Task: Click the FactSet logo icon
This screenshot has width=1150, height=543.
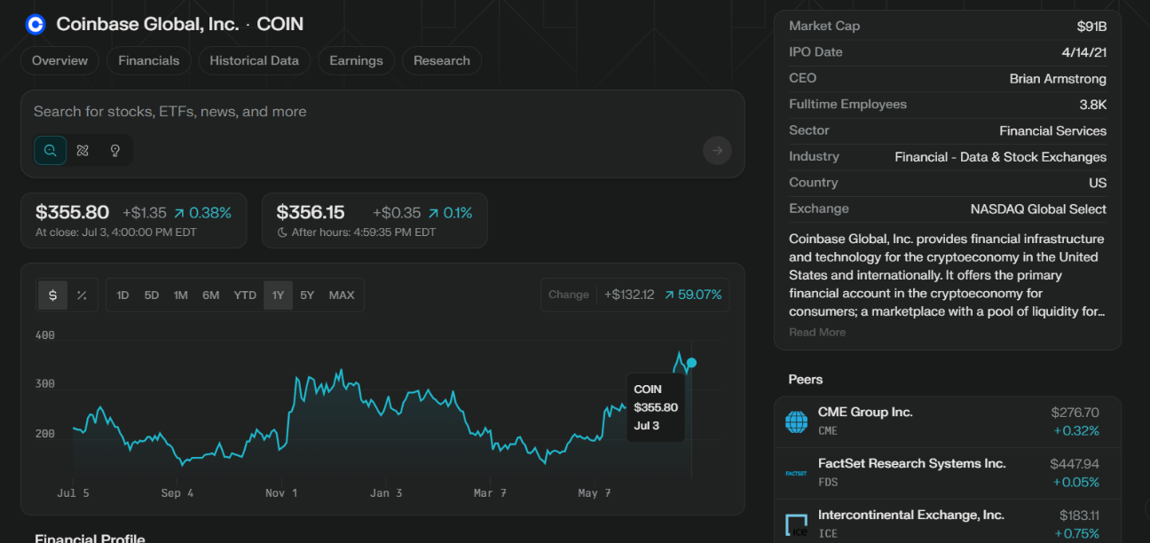Action: point(797,473)
